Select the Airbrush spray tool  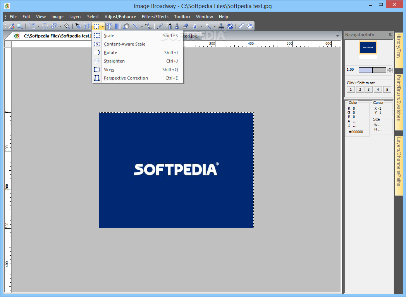coord(169,26)
